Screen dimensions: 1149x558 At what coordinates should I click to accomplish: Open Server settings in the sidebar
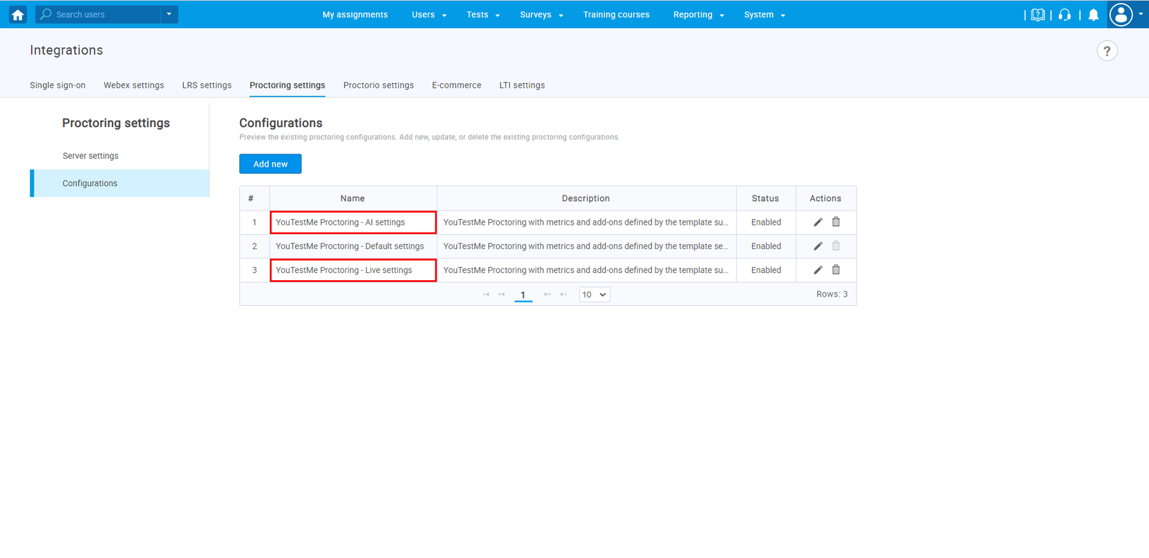tap(90, 156)
